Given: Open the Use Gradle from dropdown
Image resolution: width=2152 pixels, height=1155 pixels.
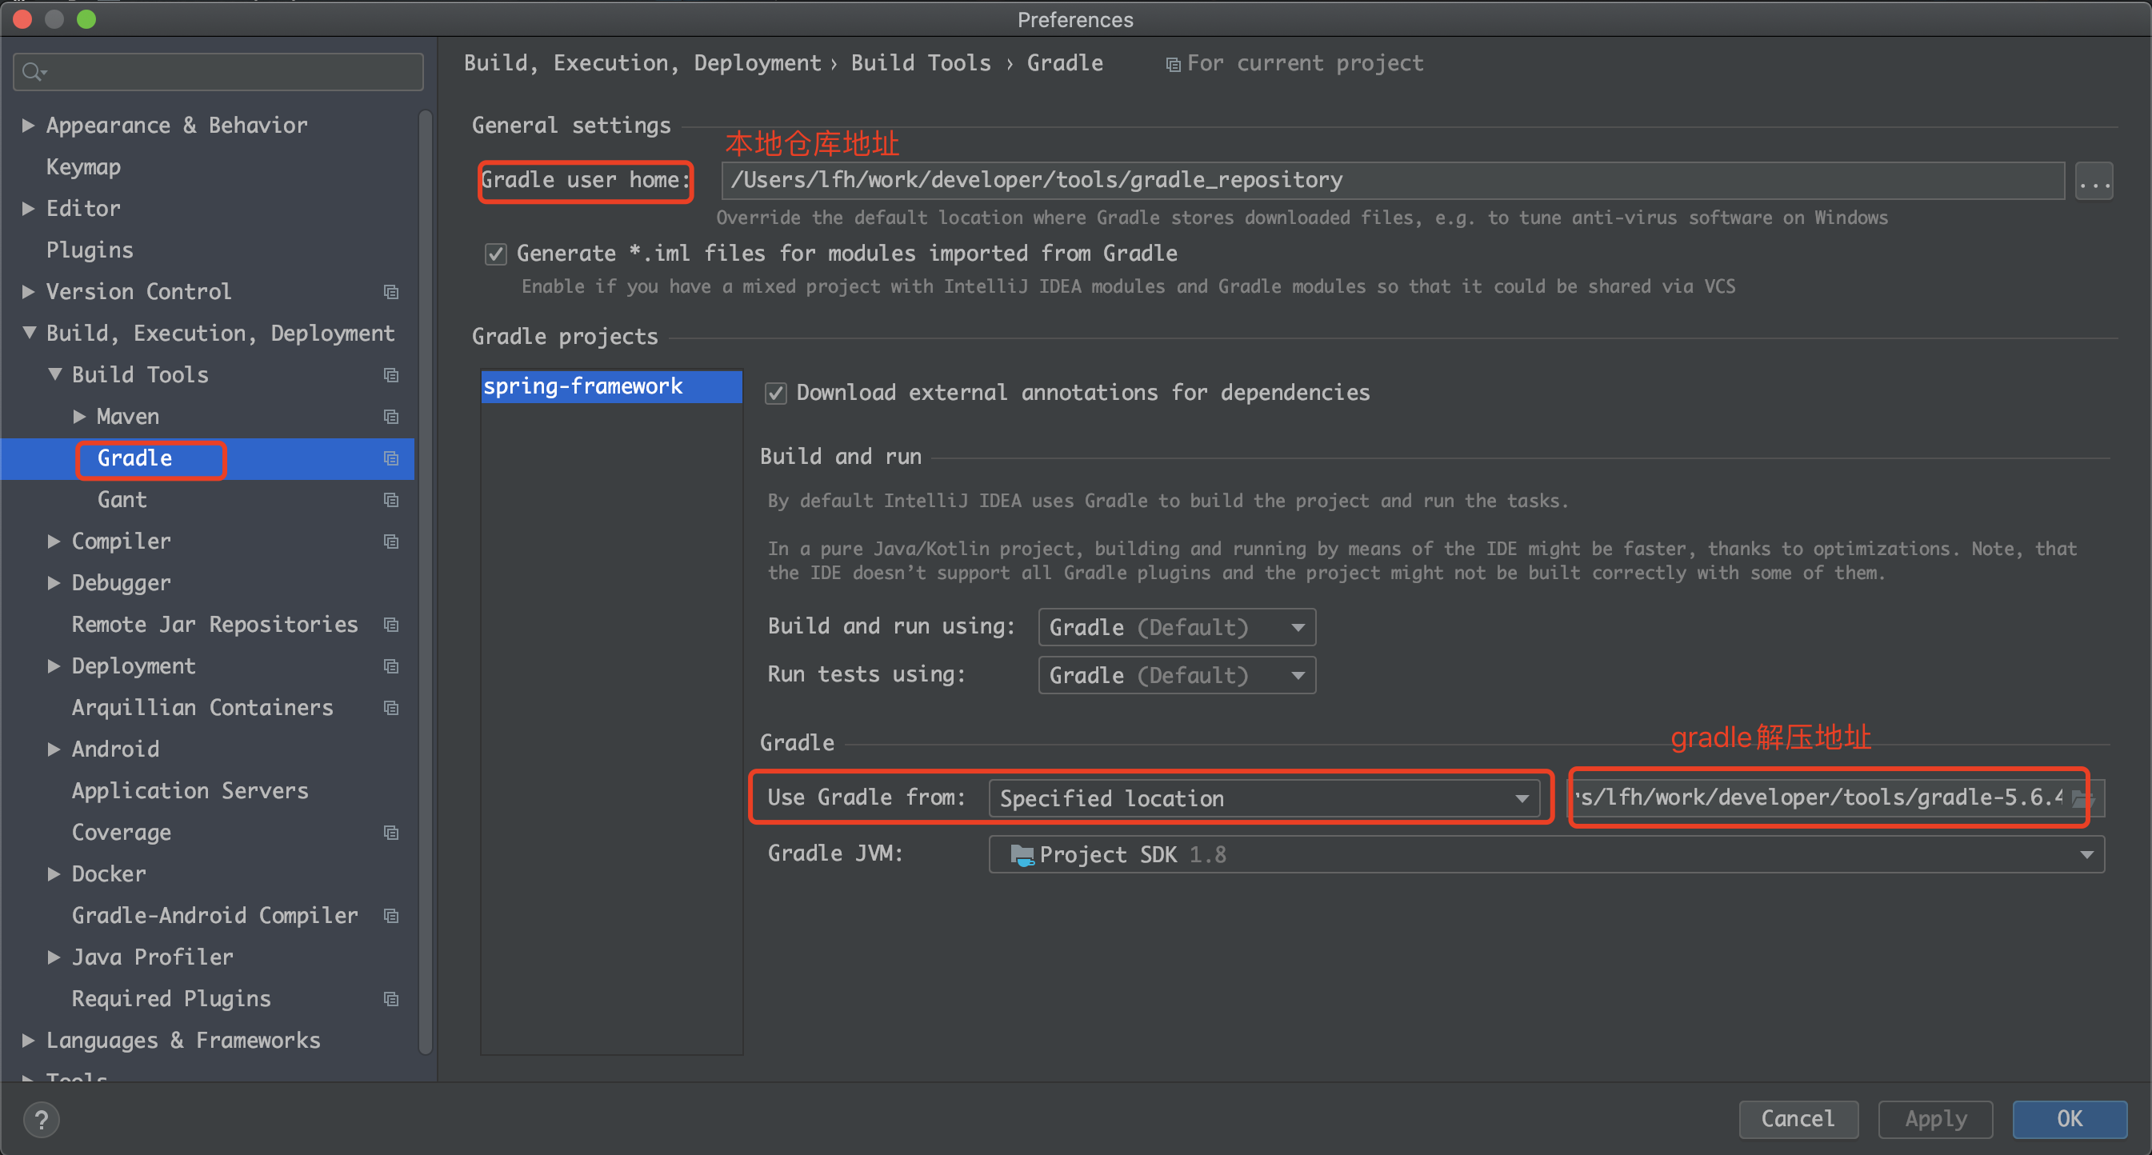Looking at the screenshot, I should coord(1263,798).
